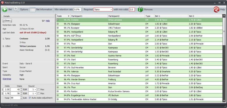Click scrollbar down arrow of arb list
227x108 pixels.
pyautogui.click(x=224, y=101)
